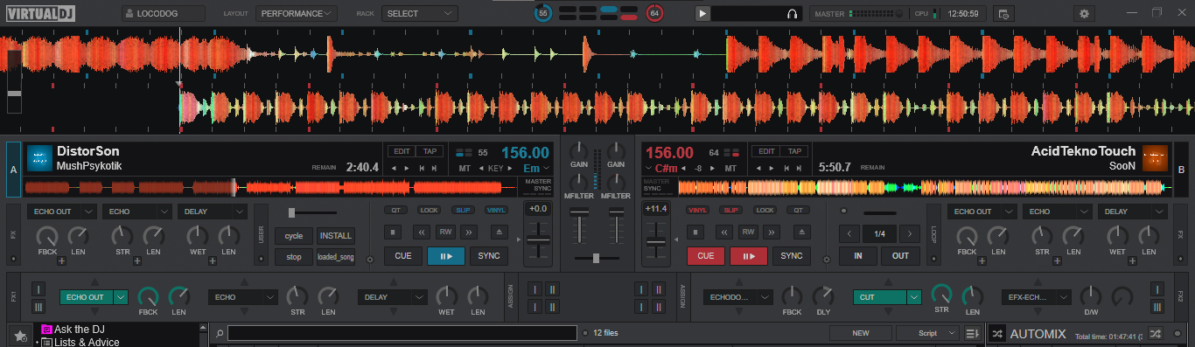Click the cycle user pad
1195x347 pixels.
click(294, 236)
